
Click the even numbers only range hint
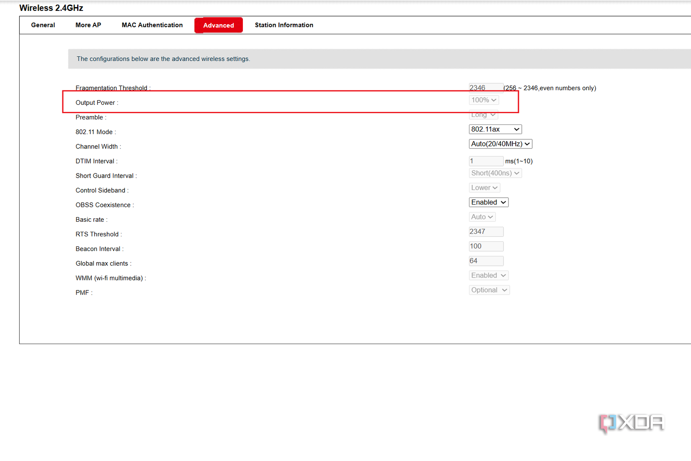(550, 88)
